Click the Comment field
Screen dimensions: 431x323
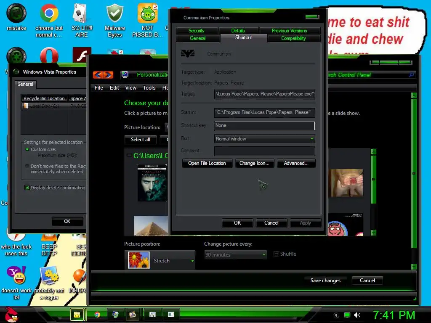pos(264,151)
